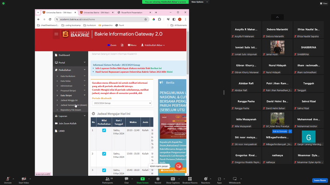This screenshot has width=330, height=185.
Task: Switch to first Universitas Bakrie tab
Action: (x=59, y=12)
